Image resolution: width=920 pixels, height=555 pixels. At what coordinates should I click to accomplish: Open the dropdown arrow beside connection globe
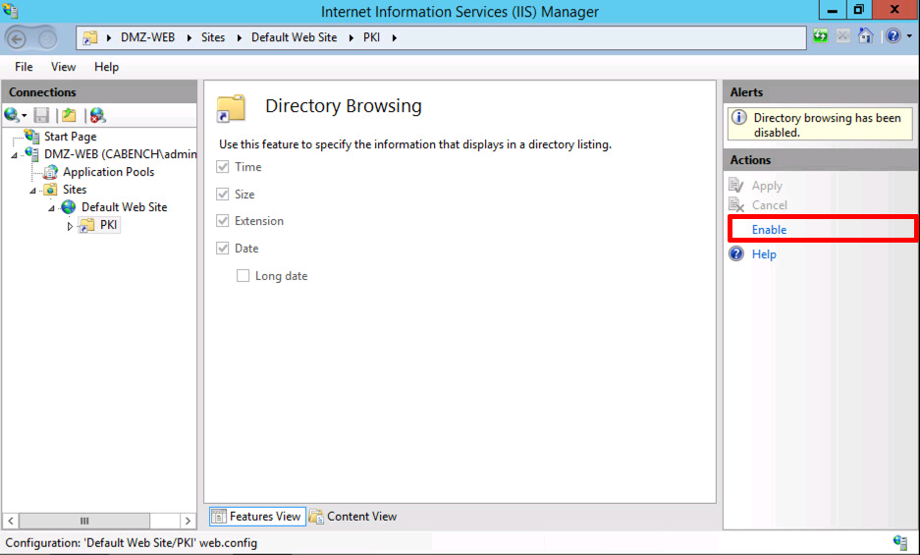(25, 116)
